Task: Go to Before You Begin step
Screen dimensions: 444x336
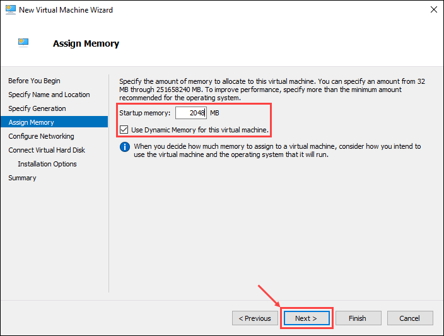Action: tap(34, 81)
